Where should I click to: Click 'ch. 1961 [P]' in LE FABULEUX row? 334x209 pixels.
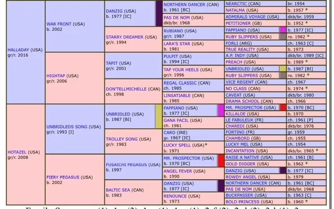click(x=300, y=120)
